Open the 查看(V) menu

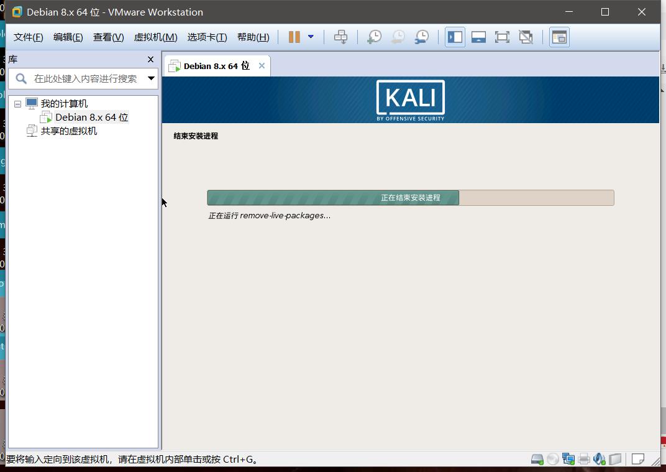[108, 37]
